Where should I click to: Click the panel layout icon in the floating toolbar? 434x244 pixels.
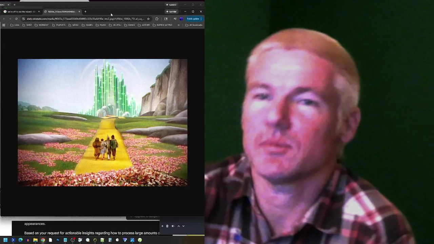coord(173,226)
